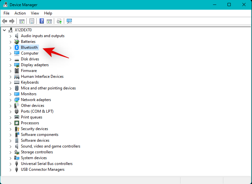The image size is (252, 184).
Task: Select the Processors label
Action: click(x=30, y=123)
